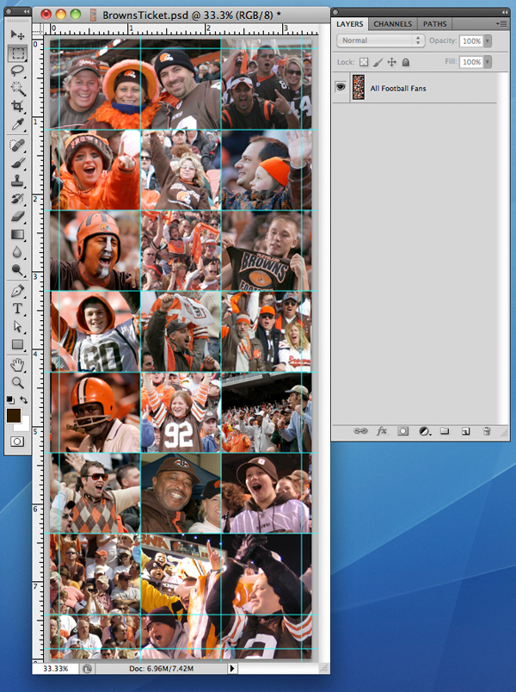Select the Brush tool
The image size is (516, 692).
(18, 163)
